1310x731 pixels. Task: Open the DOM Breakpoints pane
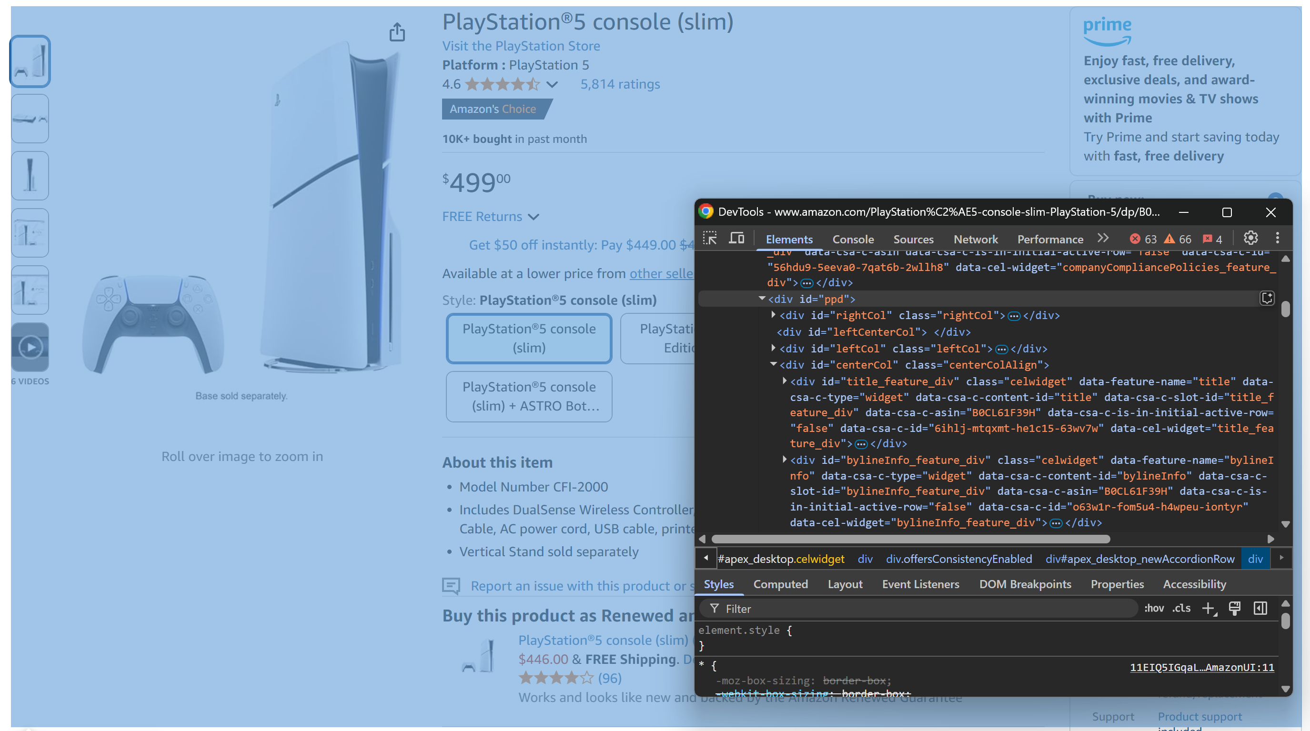click(1025, 584)
